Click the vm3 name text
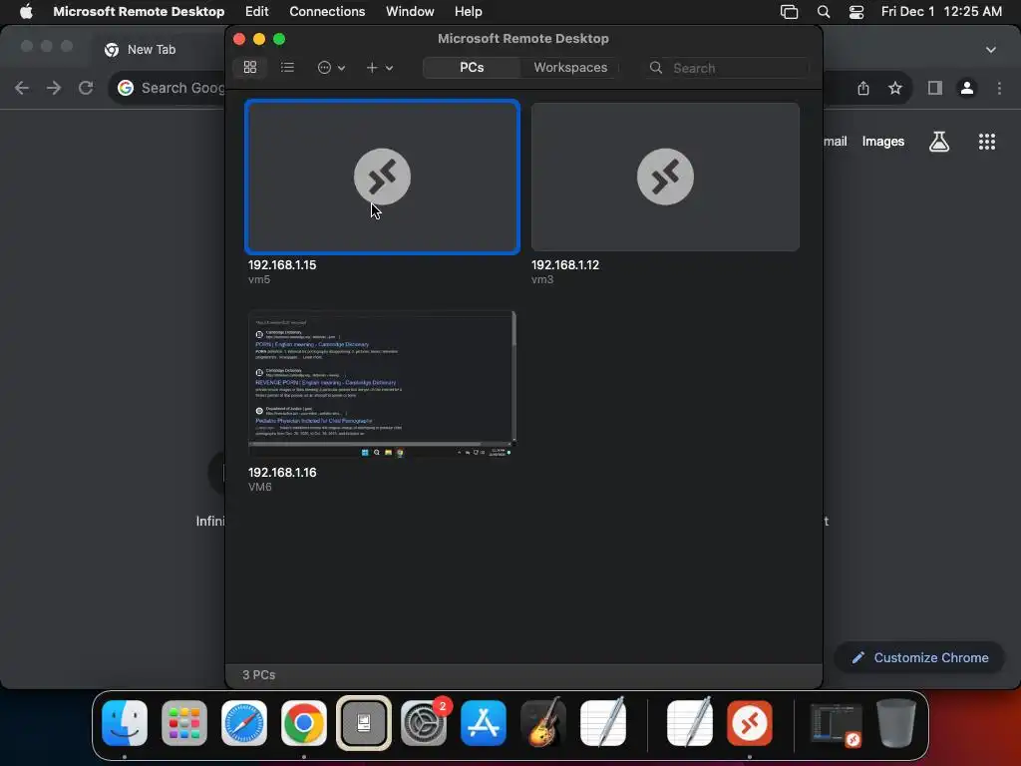The width and height of the screenshot is (1021, 766). click(542, 279)
